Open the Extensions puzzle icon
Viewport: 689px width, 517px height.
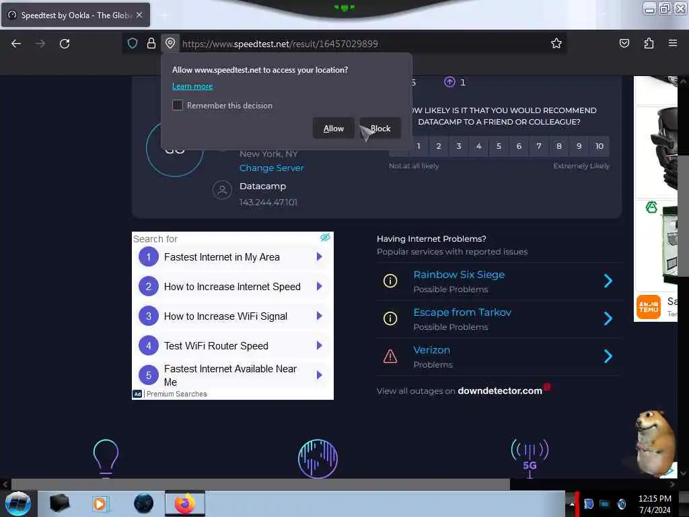[x=649, y=43]
